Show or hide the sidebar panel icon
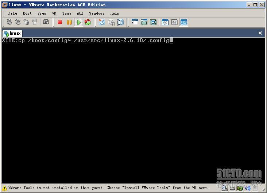 click(x=135, y=22)
